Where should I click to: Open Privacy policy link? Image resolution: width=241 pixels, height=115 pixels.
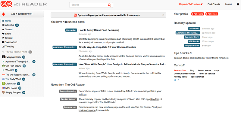coord(180,77)
